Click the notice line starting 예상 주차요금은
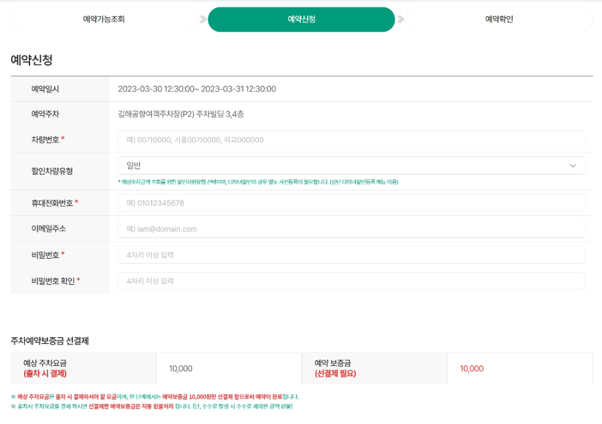 155,397
